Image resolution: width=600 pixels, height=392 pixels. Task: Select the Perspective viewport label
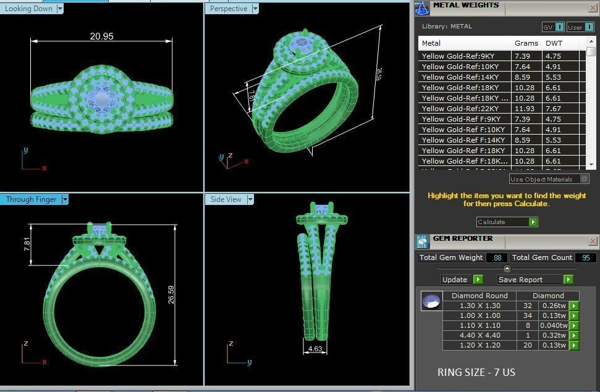[229, 9]
